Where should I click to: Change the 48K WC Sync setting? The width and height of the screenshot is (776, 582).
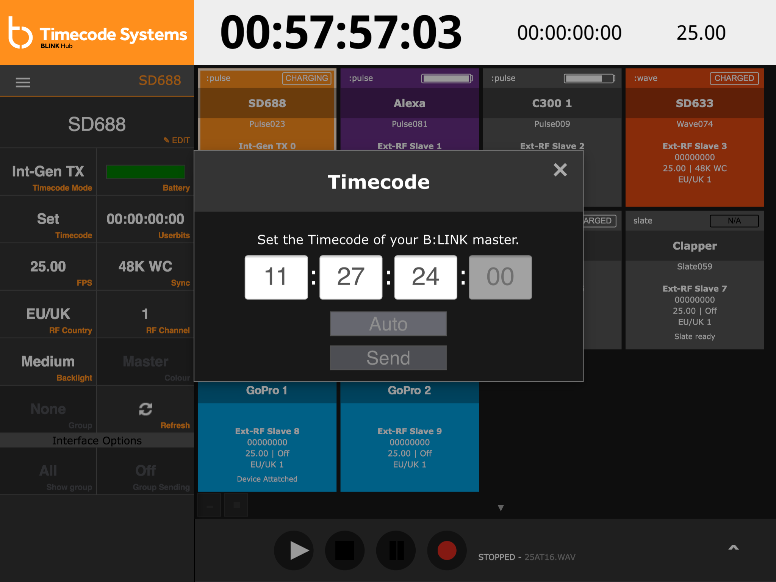point(145,267)
